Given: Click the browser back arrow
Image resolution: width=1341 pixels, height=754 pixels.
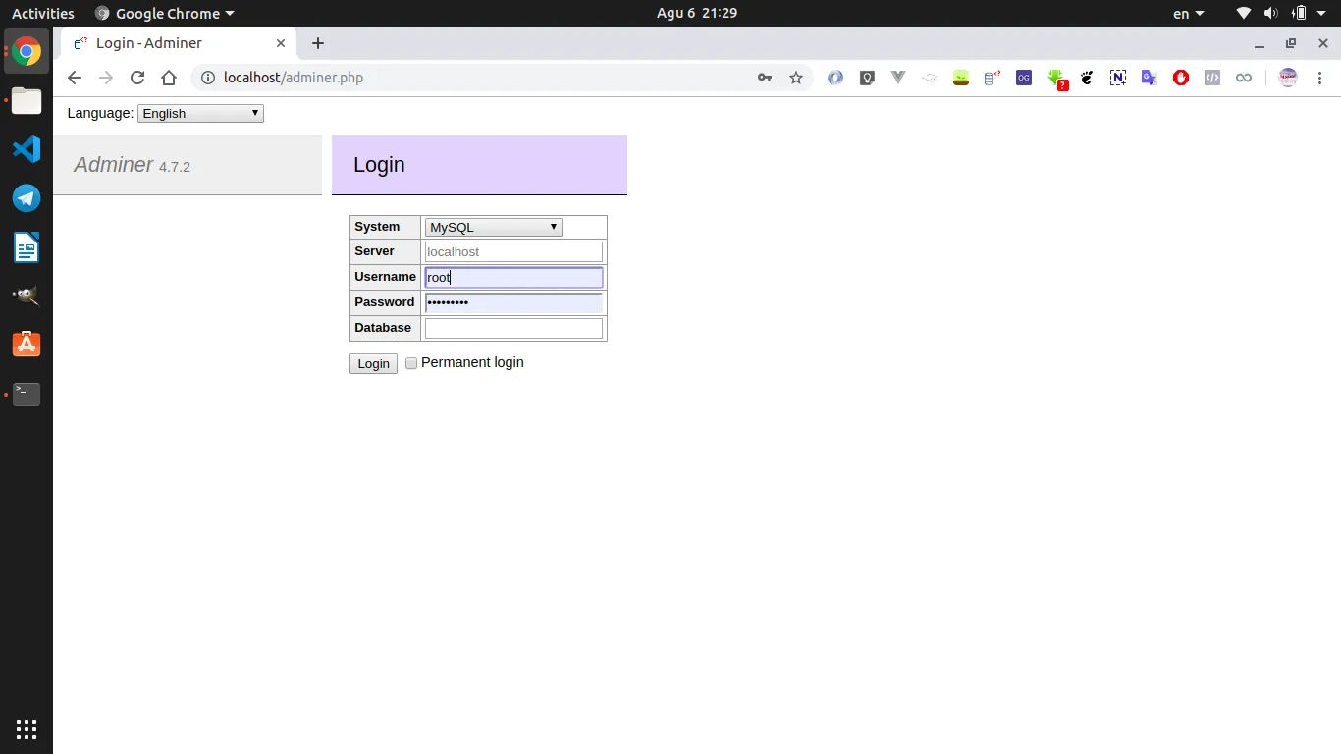Looking at the screenshot, I should [x=75, y=78].
